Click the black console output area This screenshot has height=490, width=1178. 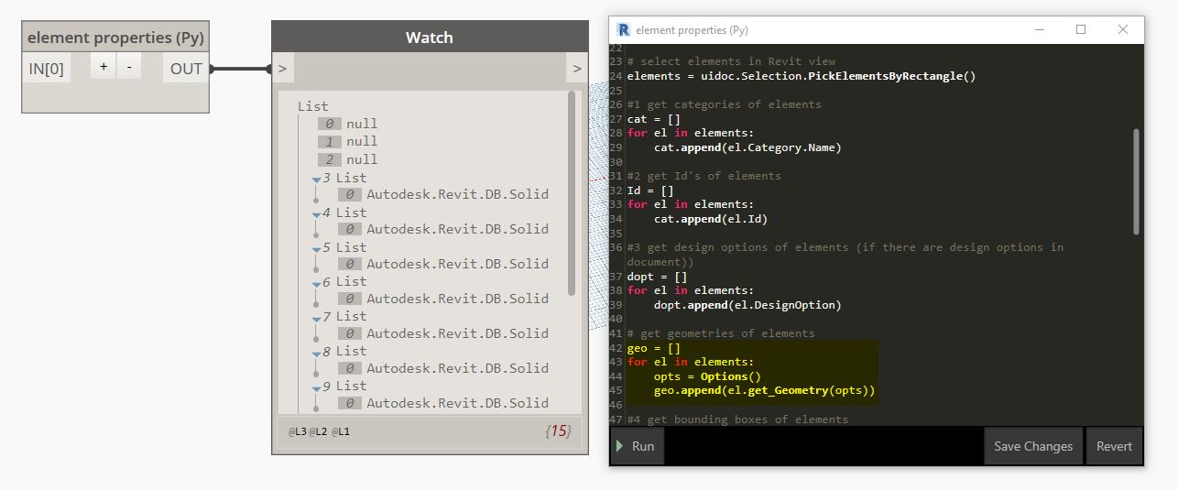point(824,446)
